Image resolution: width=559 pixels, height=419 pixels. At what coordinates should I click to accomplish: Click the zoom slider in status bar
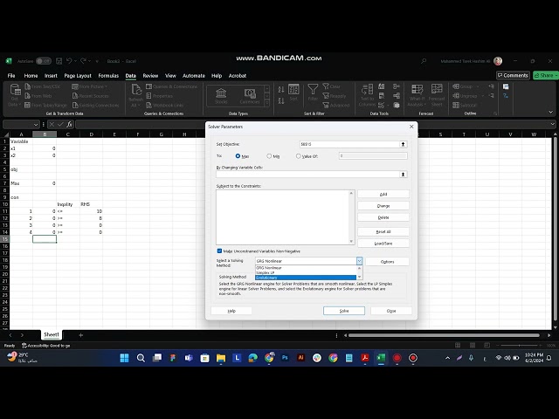point(519,346)
